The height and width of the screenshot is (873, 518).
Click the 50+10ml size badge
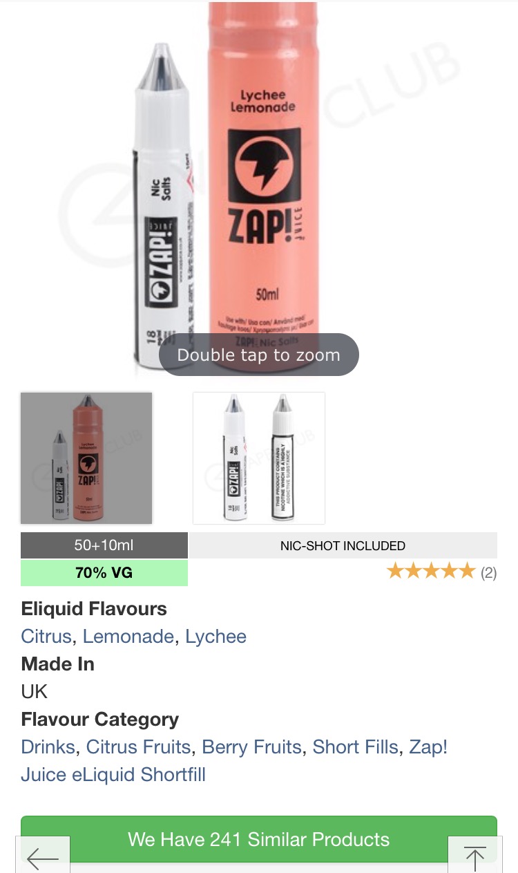pos(104,545)
